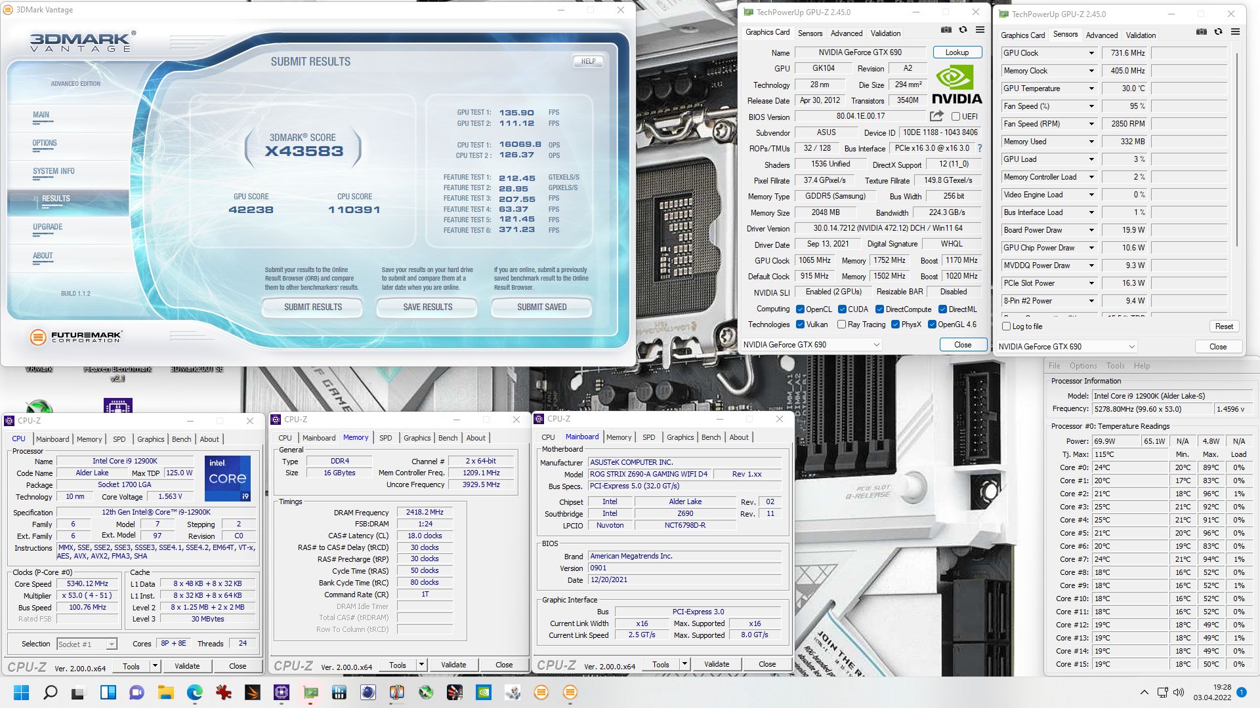1260x708 pixels.
Task: Click the volume icon in system tray
Action: click(1179, 692)
